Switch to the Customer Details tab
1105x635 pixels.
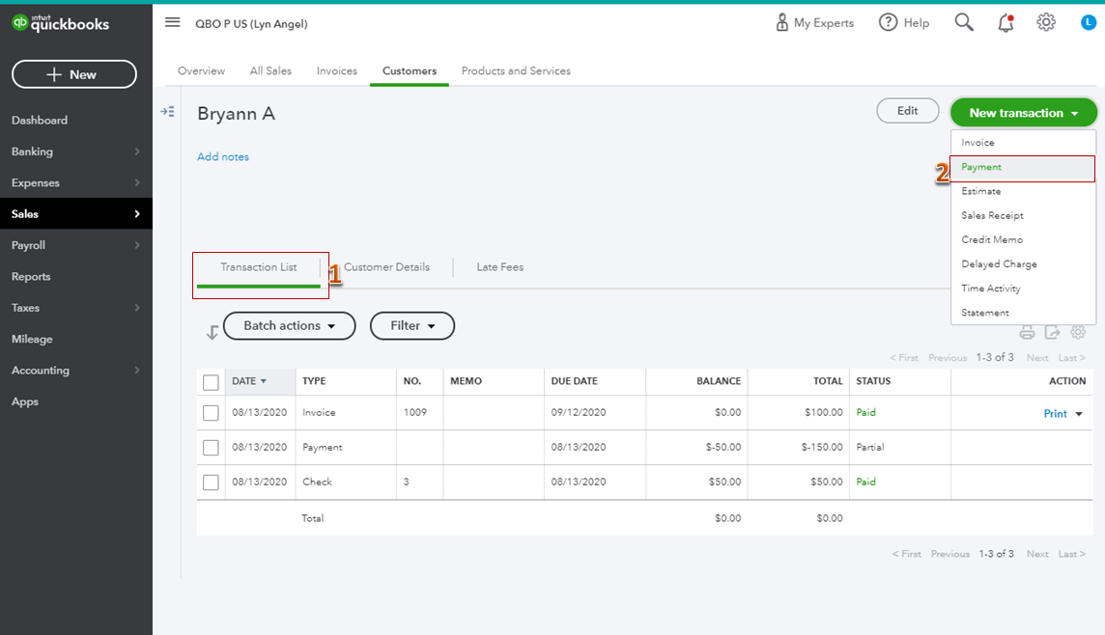coord(386,267)
